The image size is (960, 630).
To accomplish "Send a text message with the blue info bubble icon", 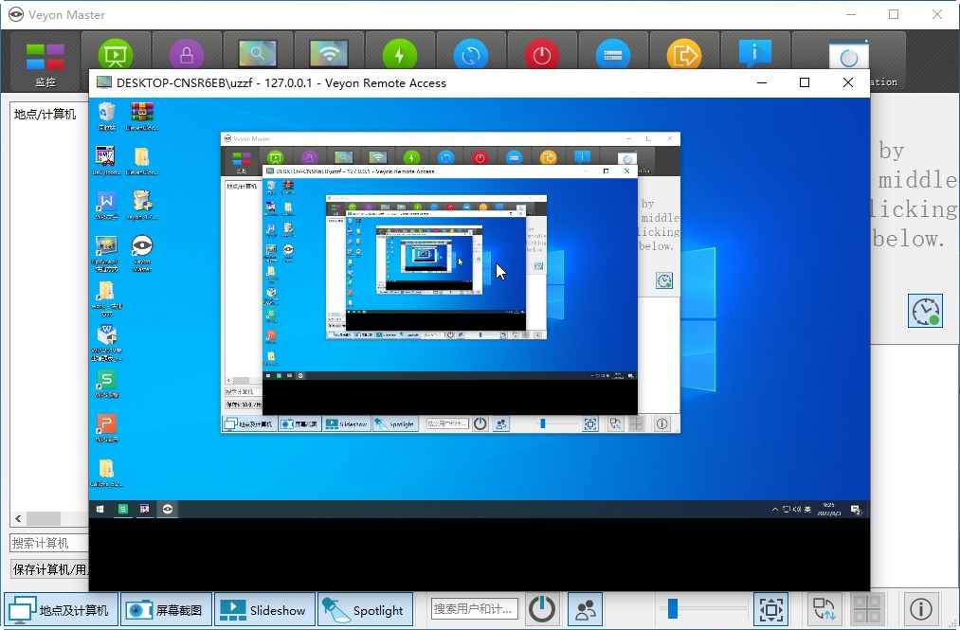I will tap(755, 55).
